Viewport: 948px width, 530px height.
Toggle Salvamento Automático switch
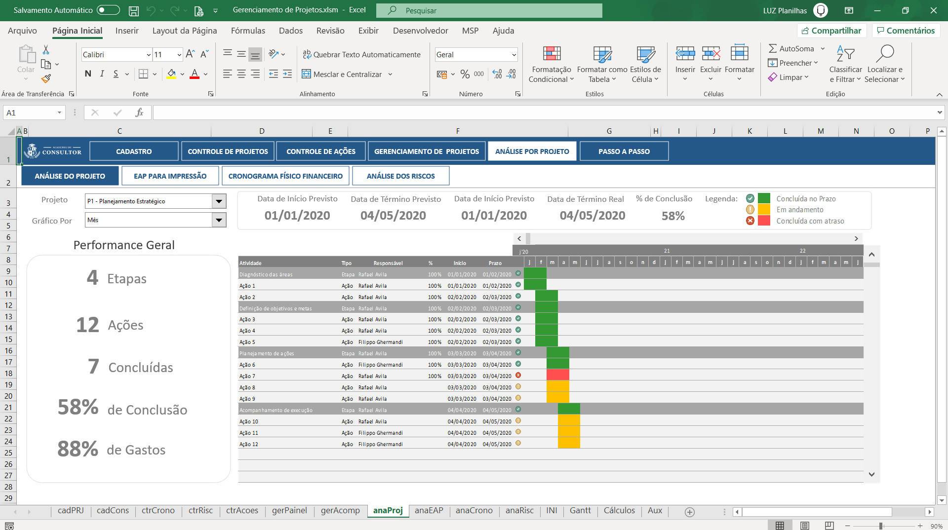108,10
